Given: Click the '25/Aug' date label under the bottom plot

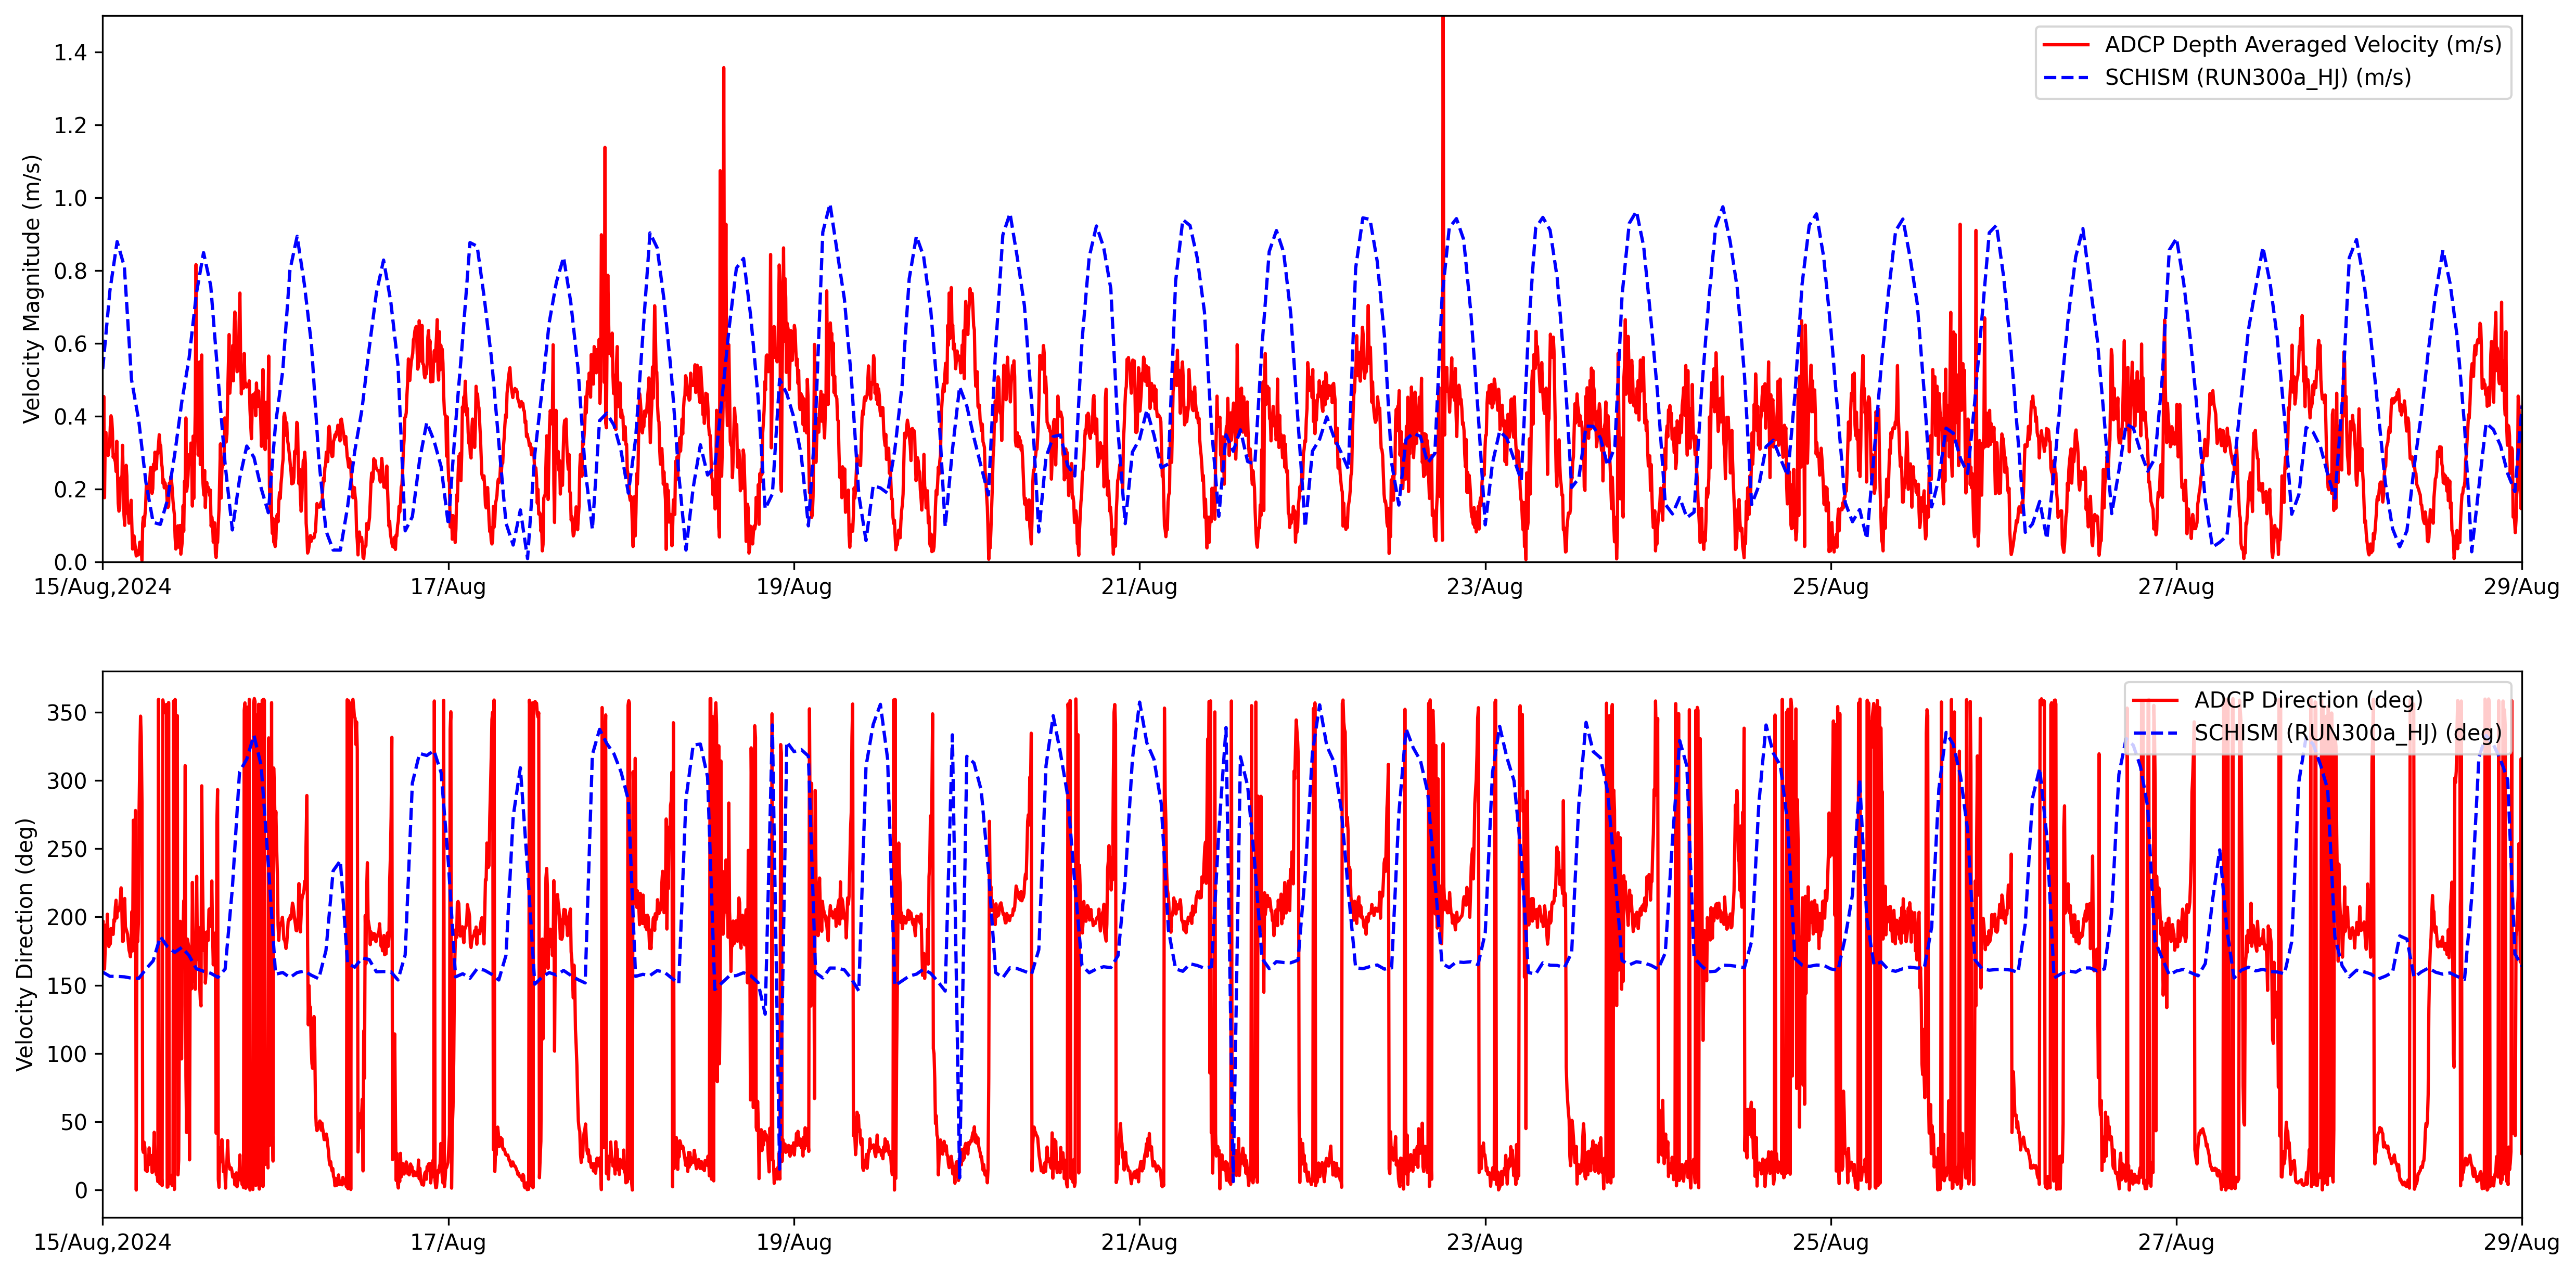Looking at the screenshot, I should pos(1830,1242).
